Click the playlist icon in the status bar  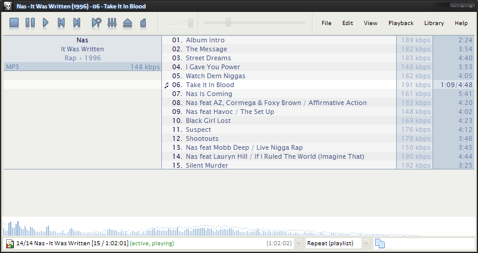[x=10, y=243]
